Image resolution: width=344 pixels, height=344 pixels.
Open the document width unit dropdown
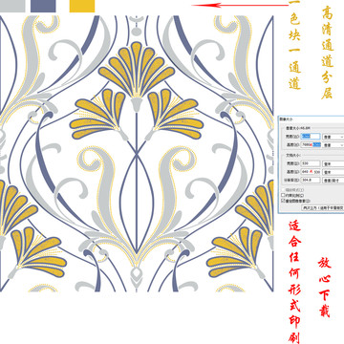click(x=333, y=163)
